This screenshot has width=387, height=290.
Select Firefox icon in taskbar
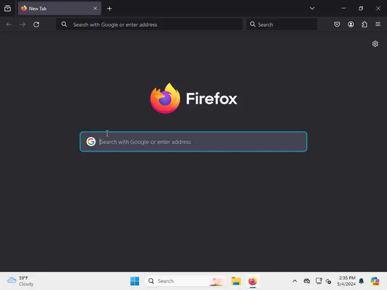coord(253,281)
